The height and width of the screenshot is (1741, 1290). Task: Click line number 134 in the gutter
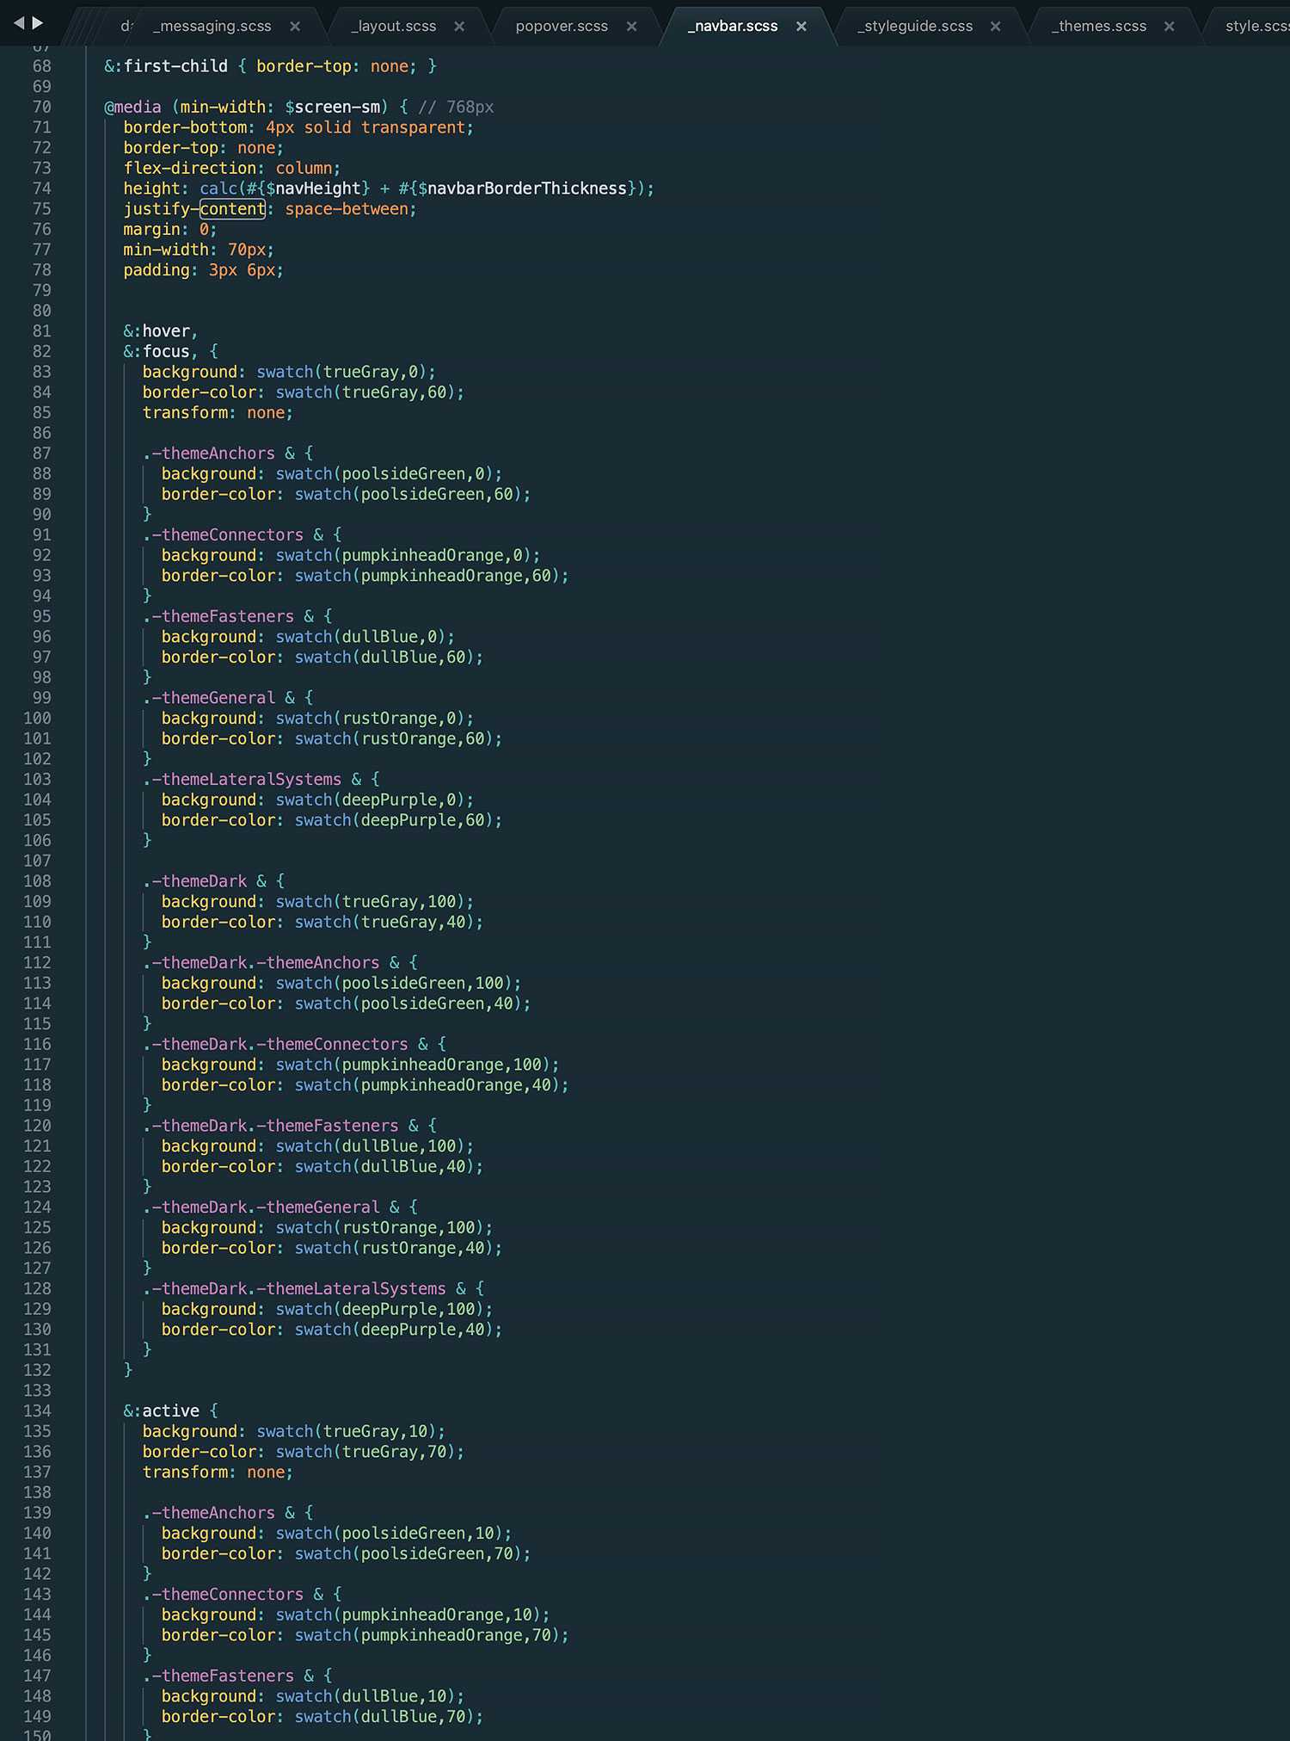(37, 1411)
